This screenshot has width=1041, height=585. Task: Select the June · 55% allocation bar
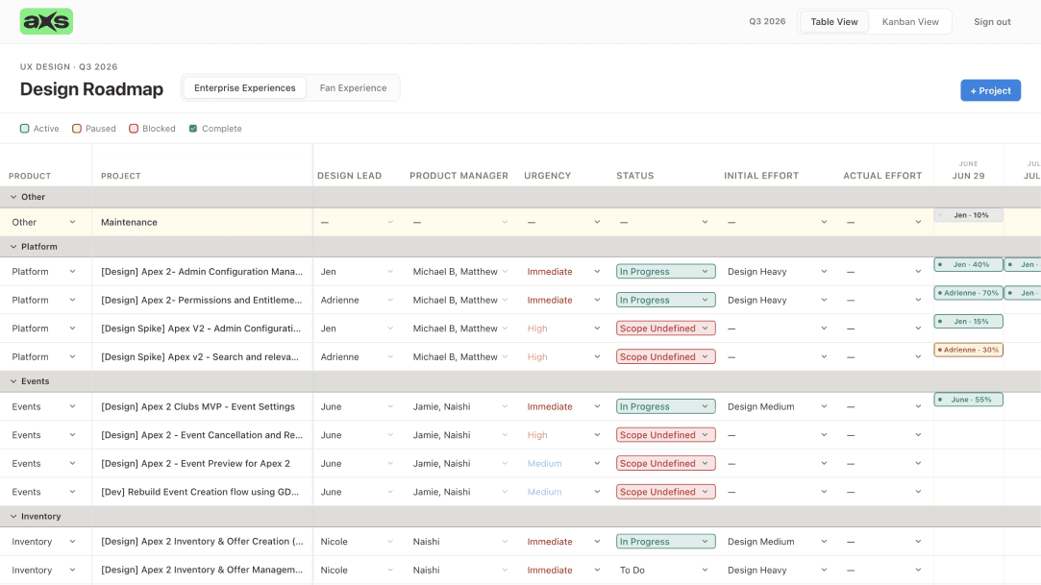(x=968, y=400)
